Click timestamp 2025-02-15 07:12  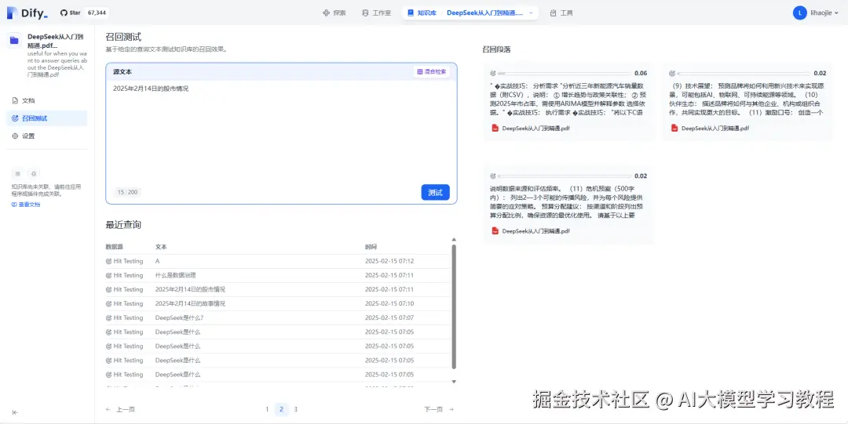[389, 262]
